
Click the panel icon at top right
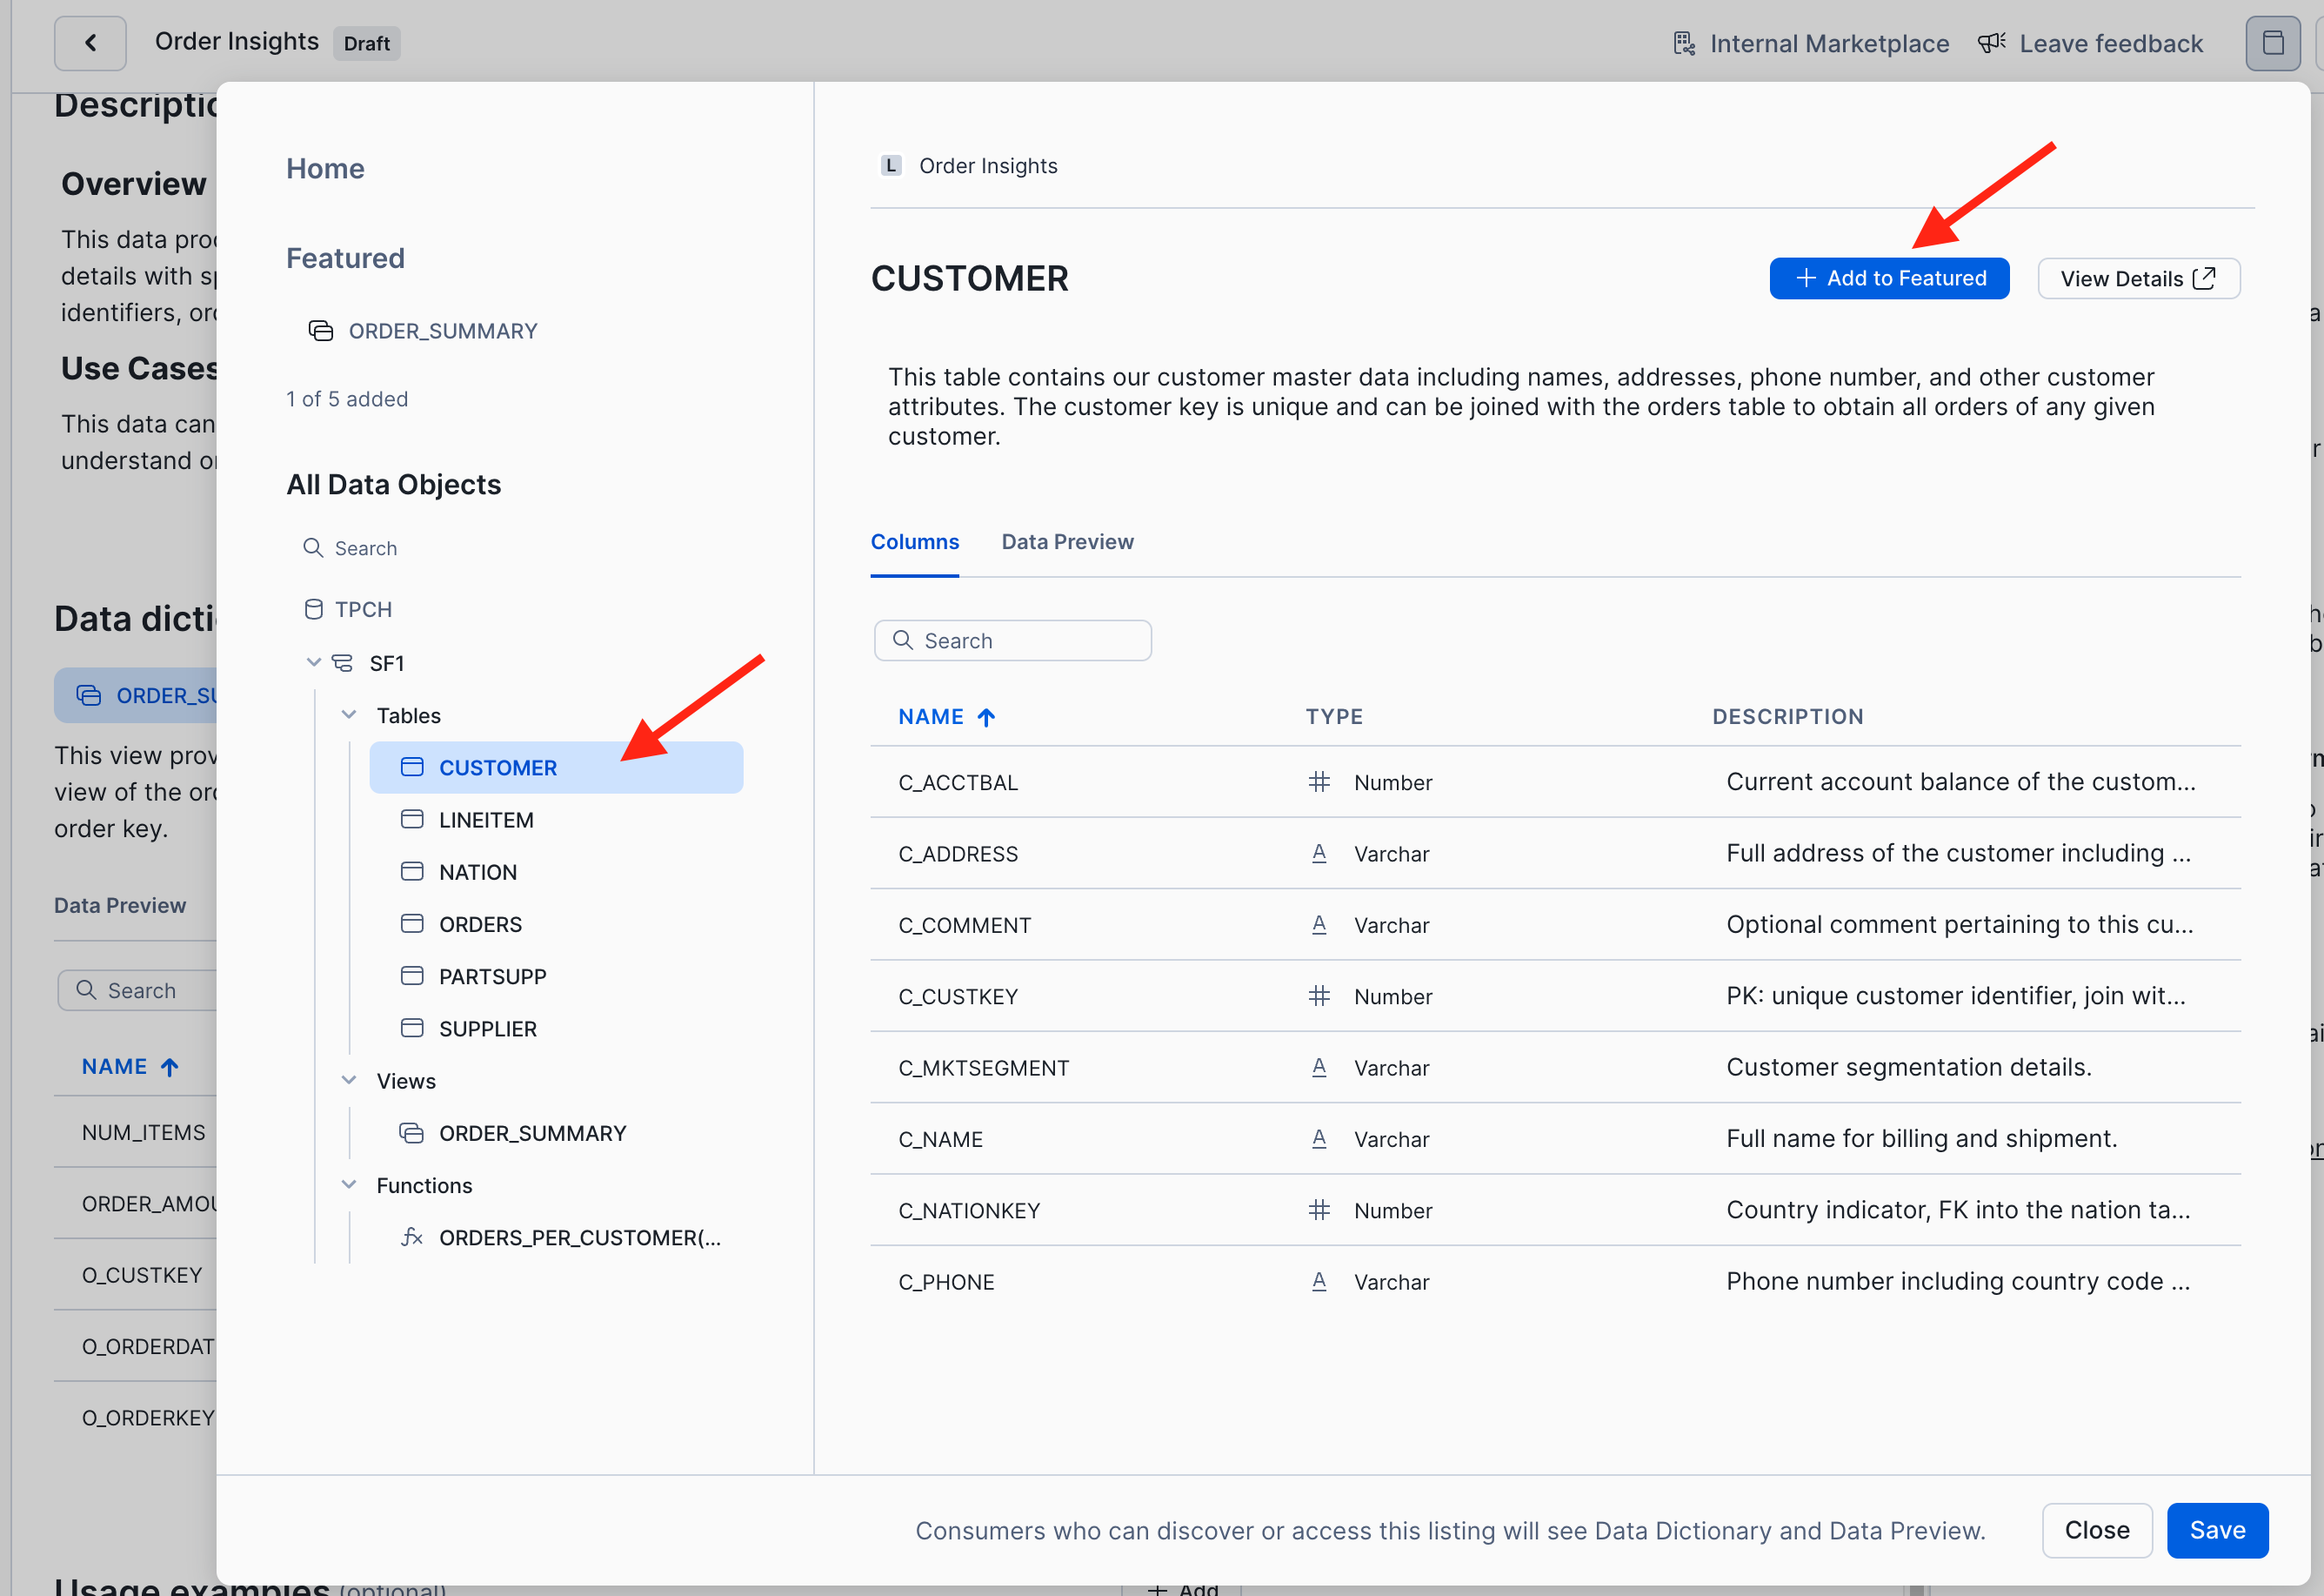tap(2272, 43)
